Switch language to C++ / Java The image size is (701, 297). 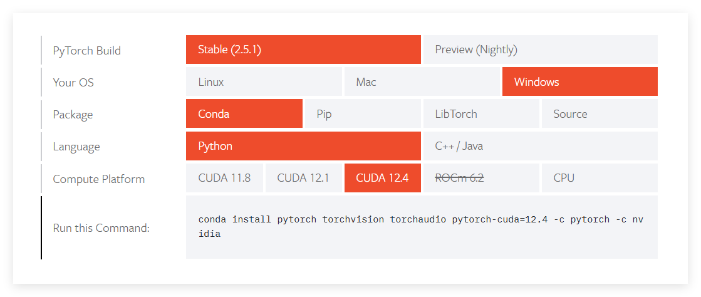tap(540, 146)
